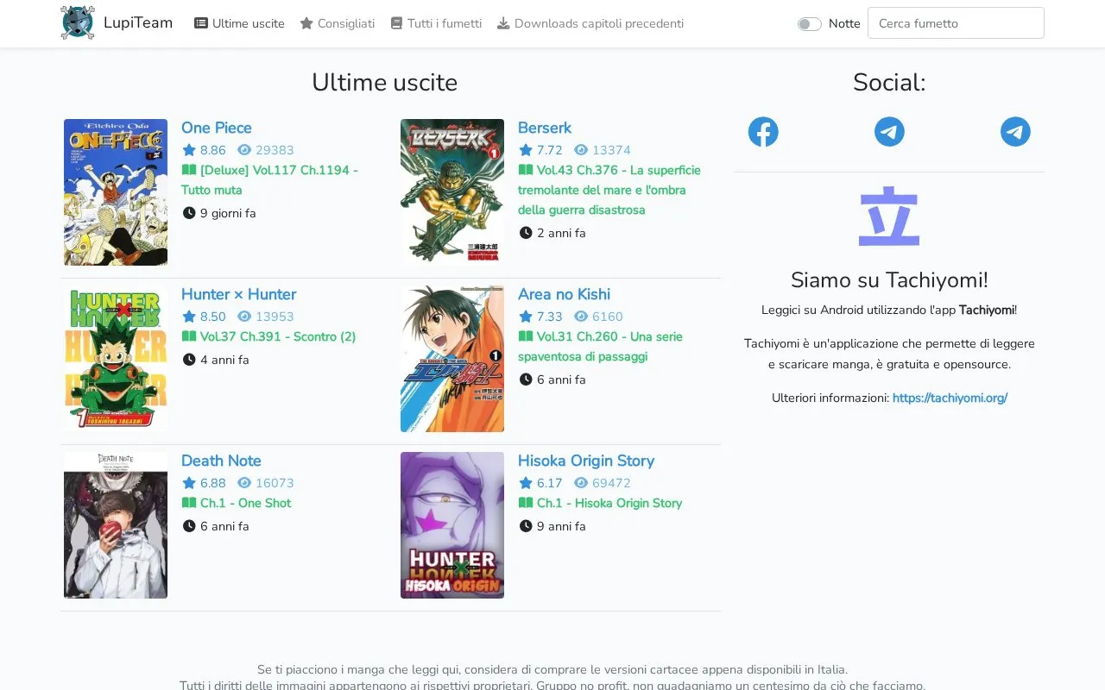Click the LupiTeam brand name
This screenshot has height=690, width=1105.
tap(138, 22)
